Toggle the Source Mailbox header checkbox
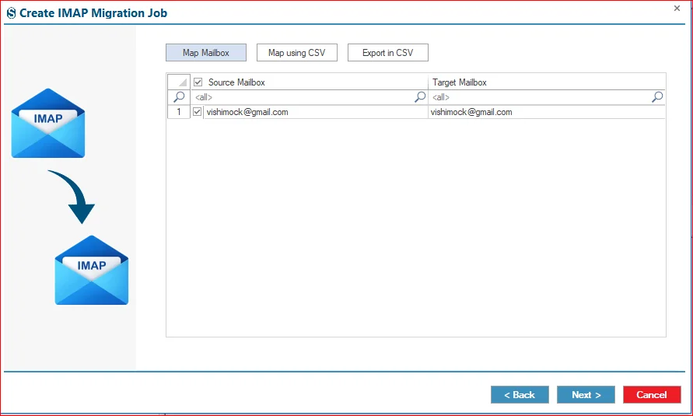The height and width of the screenshot is (416, 693). [198, 82]
